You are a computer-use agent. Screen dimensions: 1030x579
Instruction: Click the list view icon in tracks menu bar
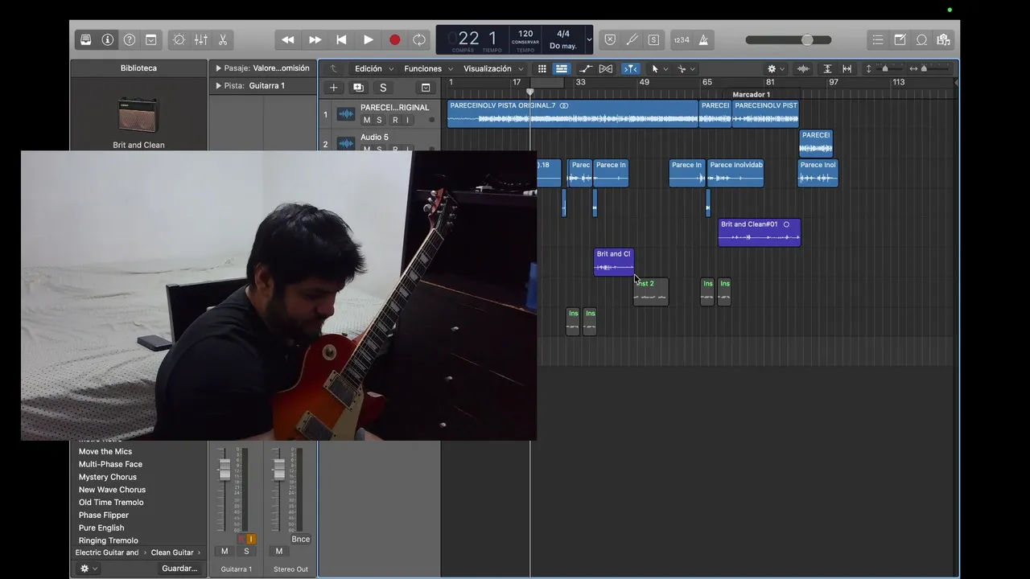pos(562,68)
